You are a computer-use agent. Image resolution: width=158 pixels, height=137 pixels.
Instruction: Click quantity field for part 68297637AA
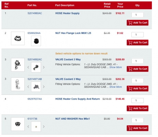(137, 100)
